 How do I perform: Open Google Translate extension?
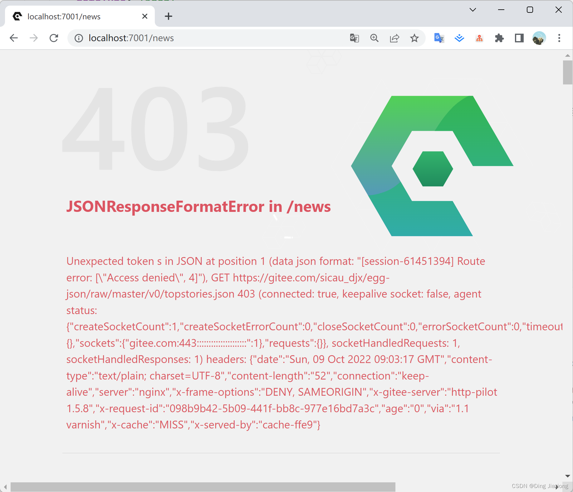click(439, 38)
